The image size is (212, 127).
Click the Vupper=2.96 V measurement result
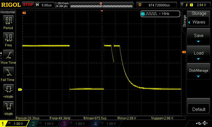(169, 118)
